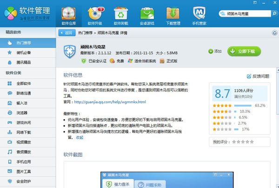The height and width of the screenshot is (188, 279).
Task: Open the 软件仓库 software library
Action: 69,16
